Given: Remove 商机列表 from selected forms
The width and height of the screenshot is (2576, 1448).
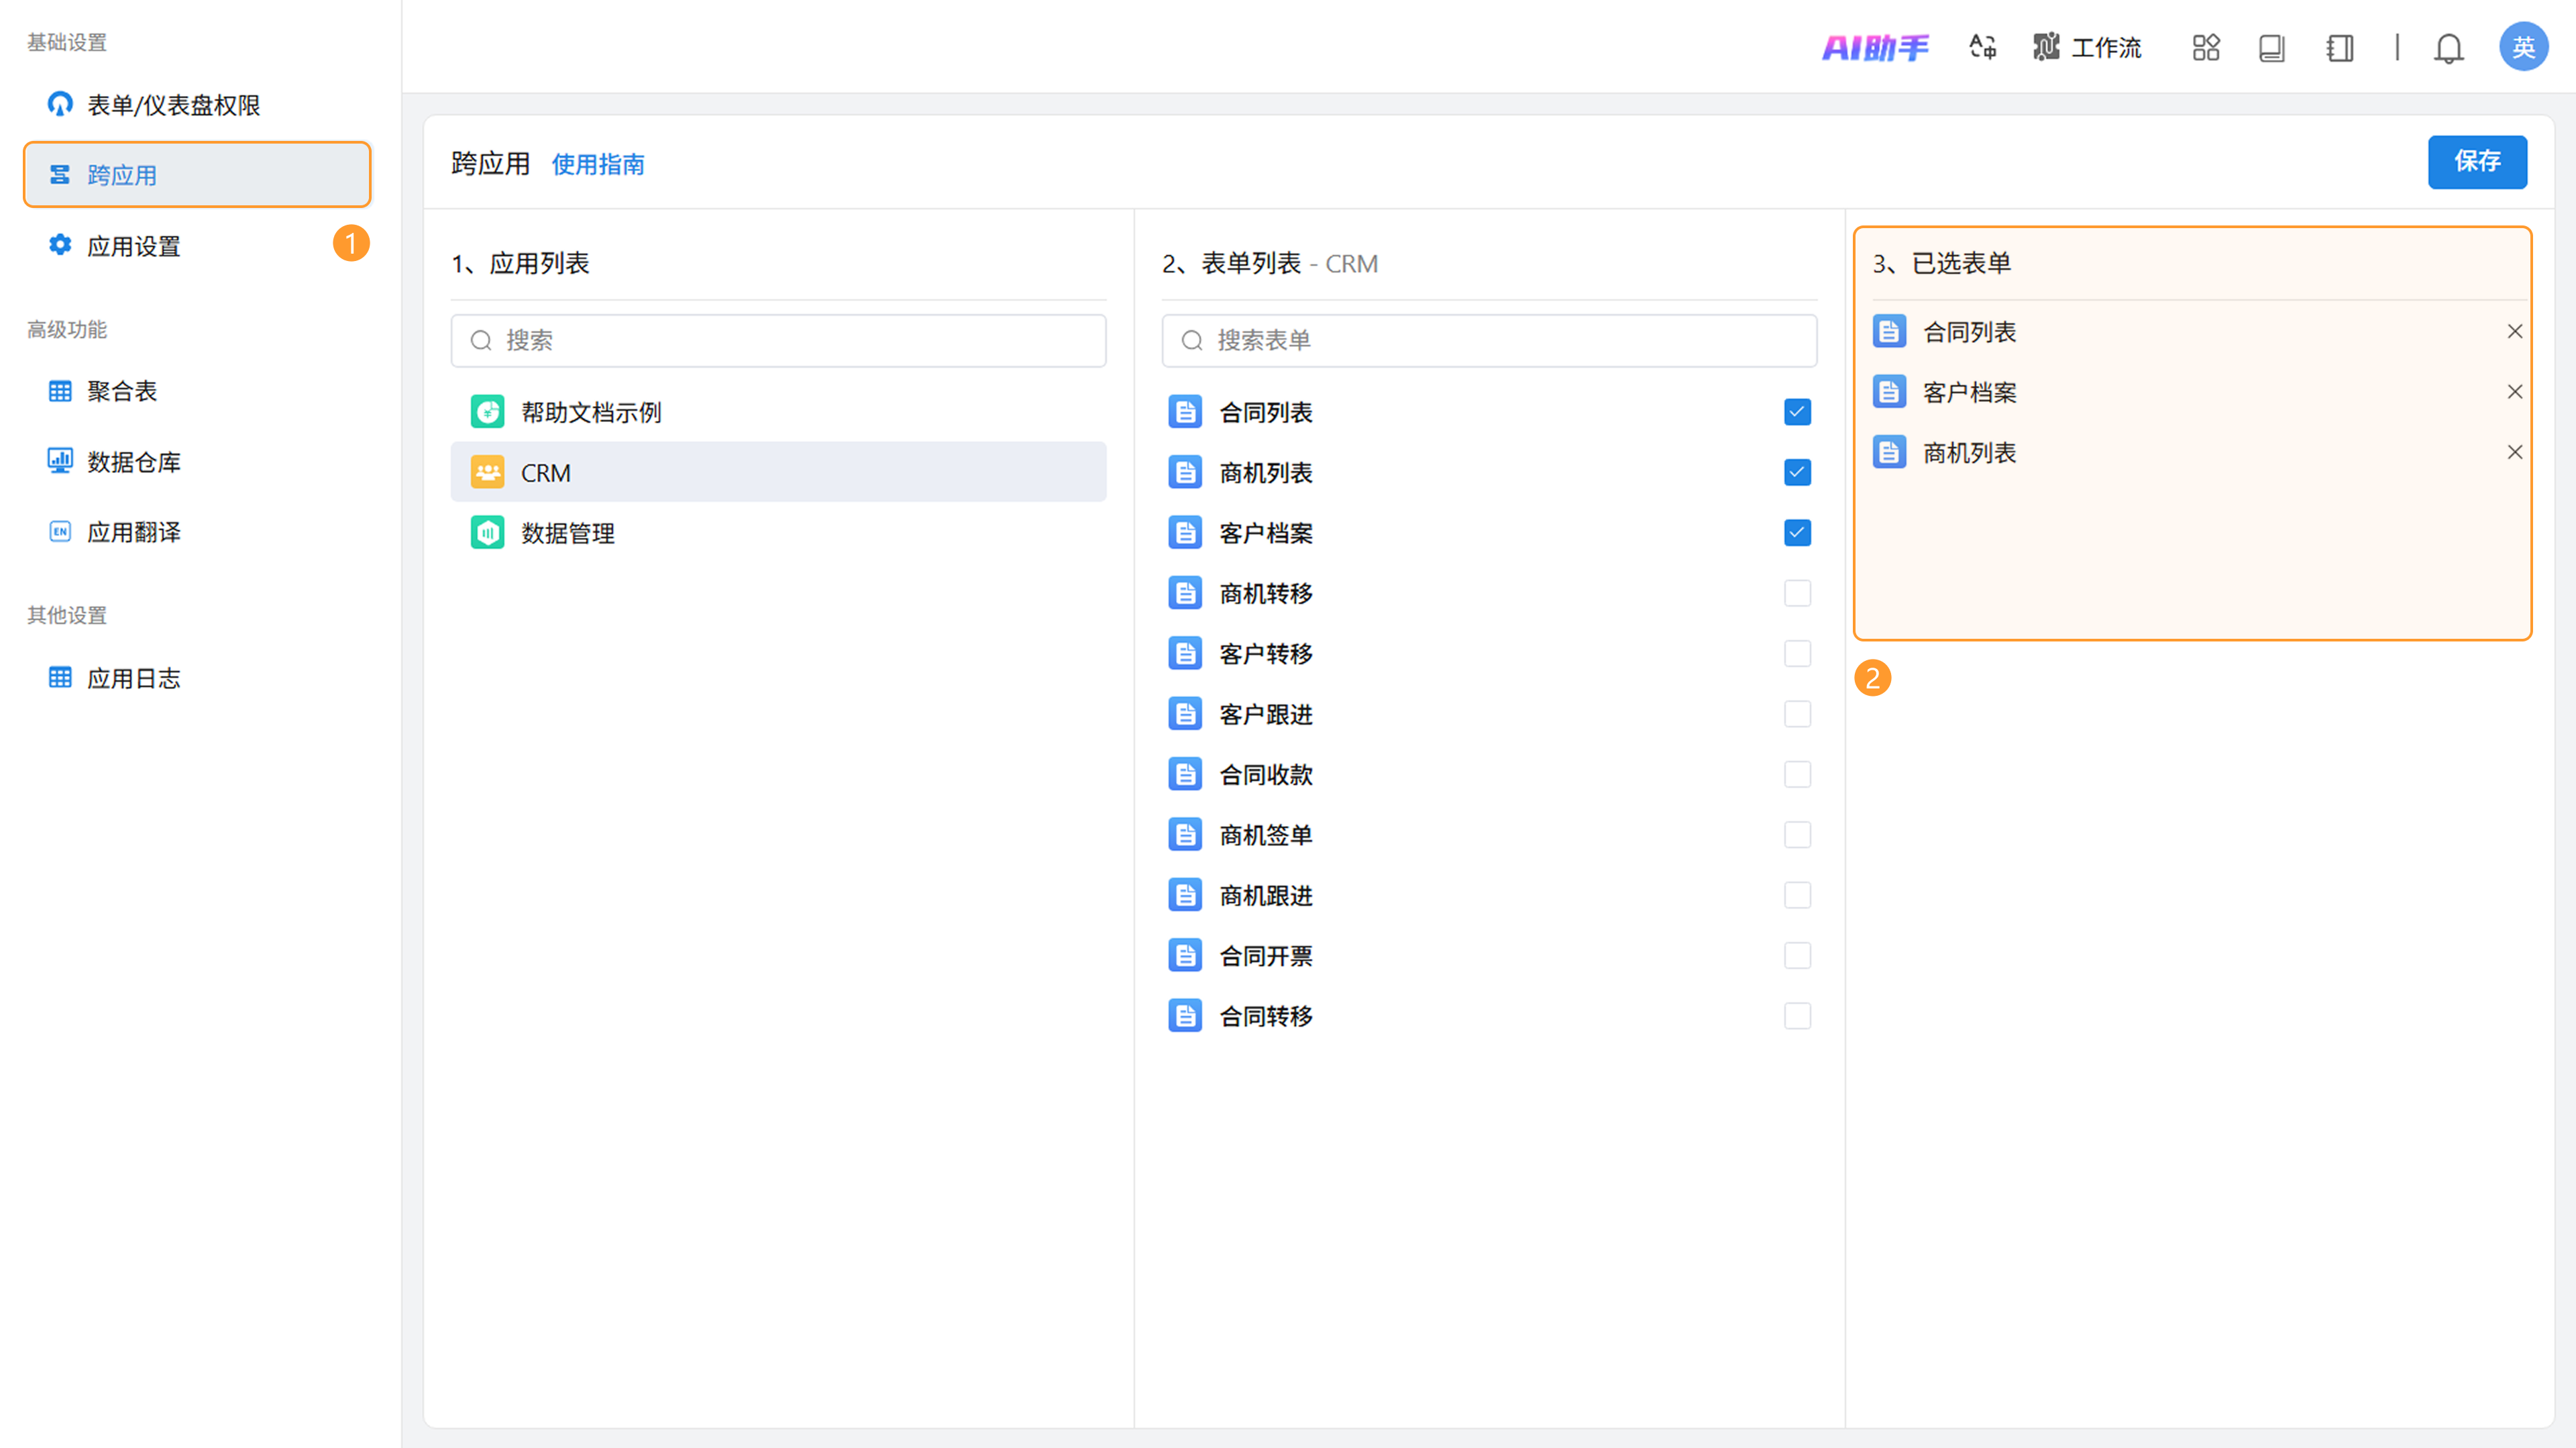Looking at the screenshot, I should point(2514,452).
